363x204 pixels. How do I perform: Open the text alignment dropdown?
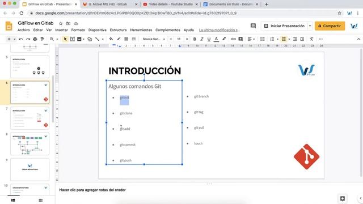click(251, 39)
